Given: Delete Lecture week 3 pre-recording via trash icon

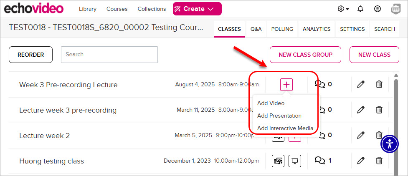Looking at the screenshot, I should 379,110.
